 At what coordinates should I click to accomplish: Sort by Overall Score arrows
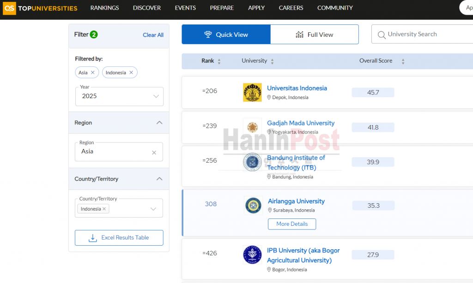tap(403, 61)
